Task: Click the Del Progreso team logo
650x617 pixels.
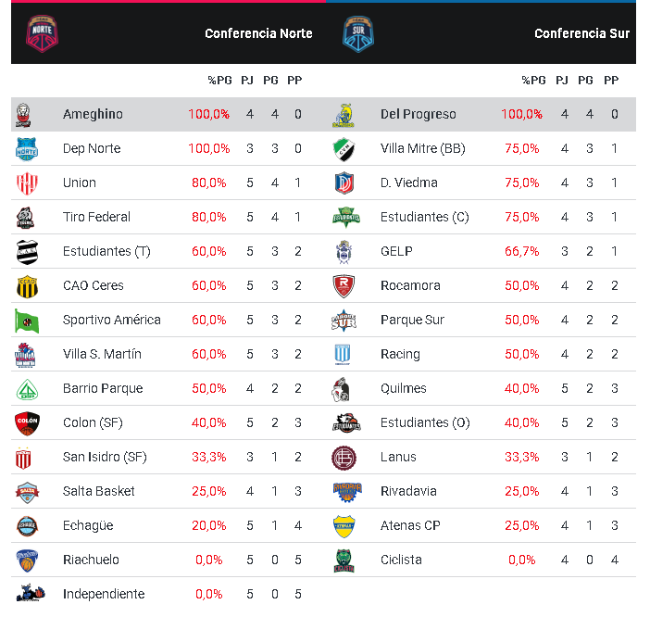Action: (x=344, y=115)
